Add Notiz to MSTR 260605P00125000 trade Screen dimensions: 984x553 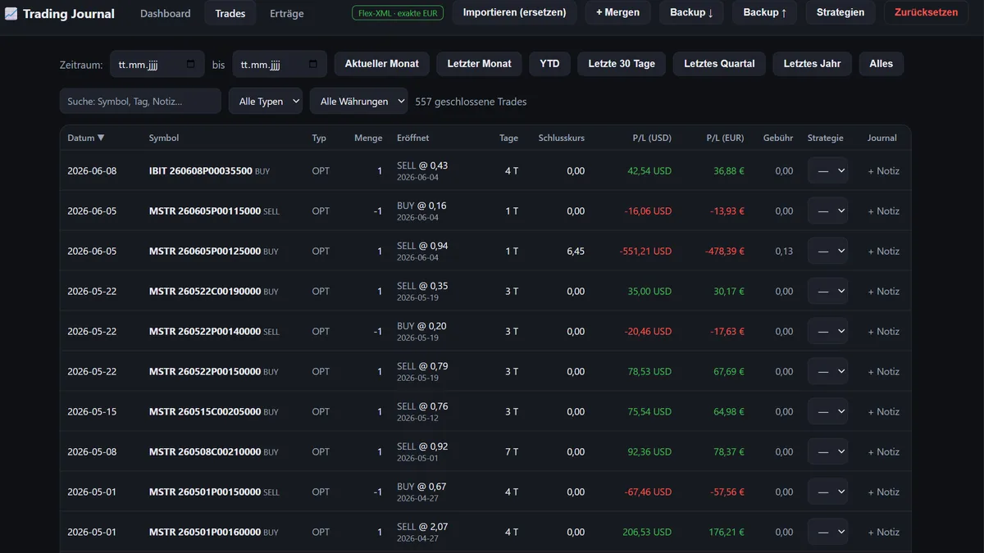883,251
